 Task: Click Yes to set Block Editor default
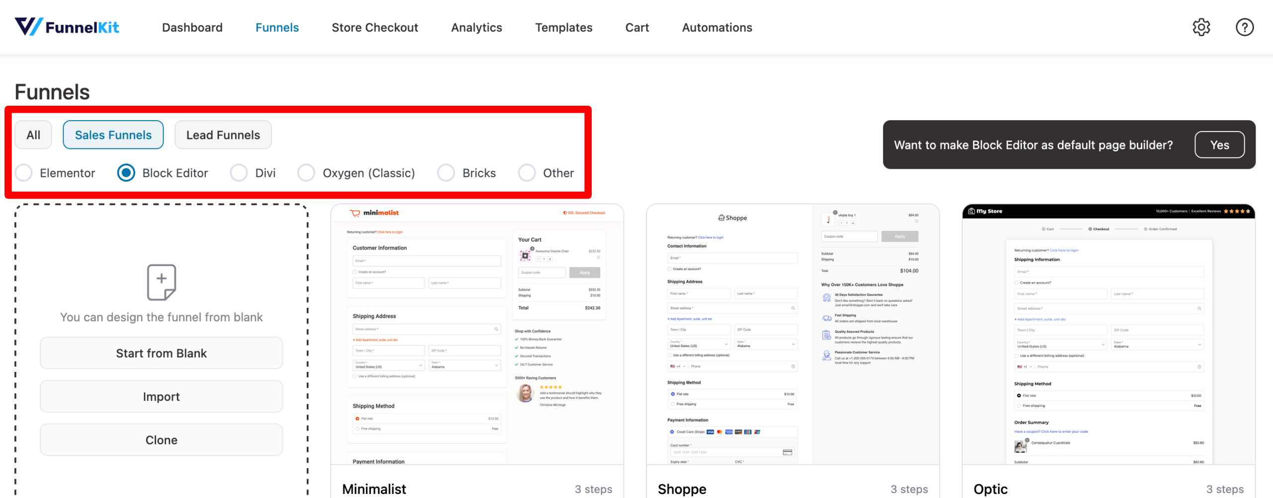point(1219,144)
